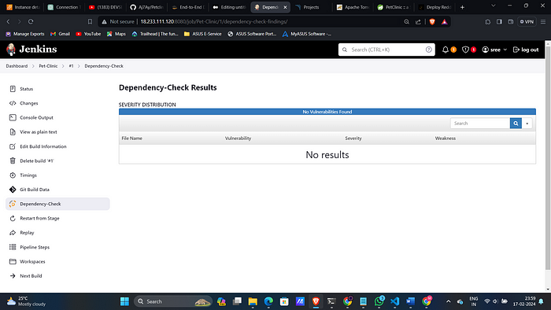Reload the page

[x=31, y=22]
